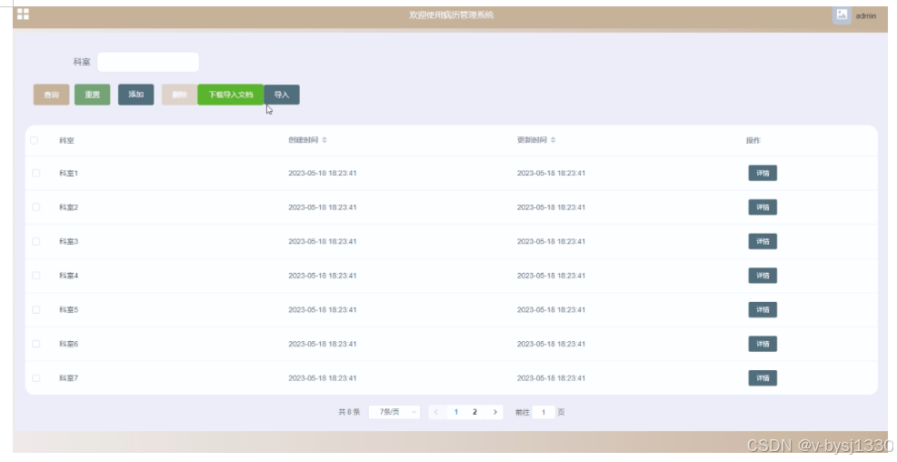Toggle the select-all header checkbox
This screenshot has height=462, width=897.
[x=34, y=140]
